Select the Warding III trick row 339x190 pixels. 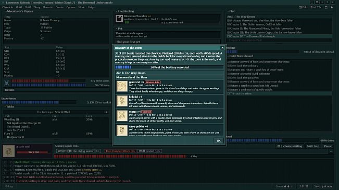point(56,119)
